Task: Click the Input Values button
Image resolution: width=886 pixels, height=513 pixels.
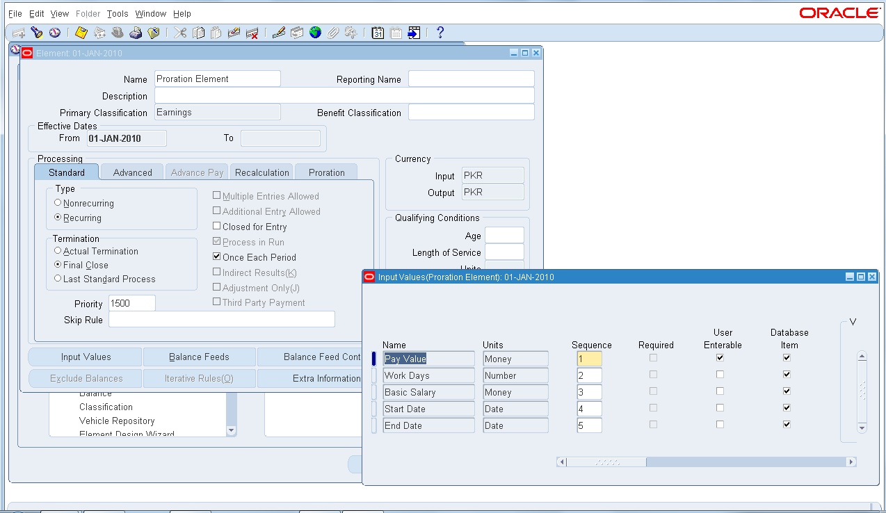Action: click(x=86, y=357)
